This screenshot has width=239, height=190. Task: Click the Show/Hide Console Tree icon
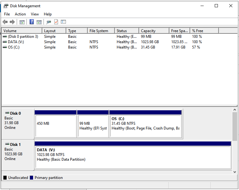[22, 22]
